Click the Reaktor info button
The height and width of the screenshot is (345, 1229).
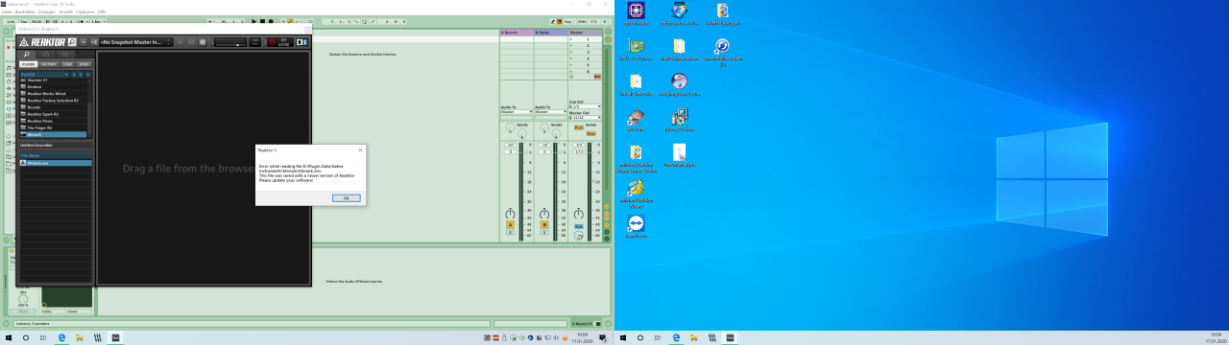pos(203,42)
